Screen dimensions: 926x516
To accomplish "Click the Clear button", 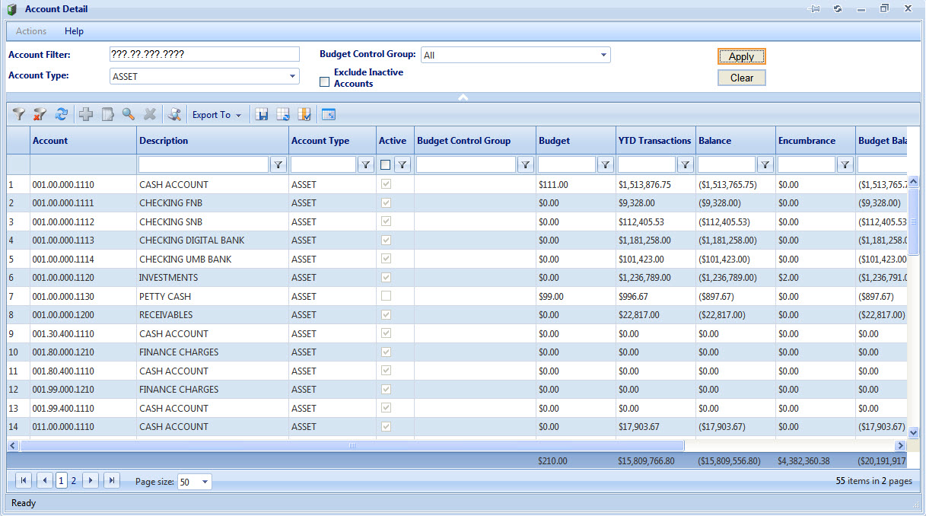I will tap(741, 78).
